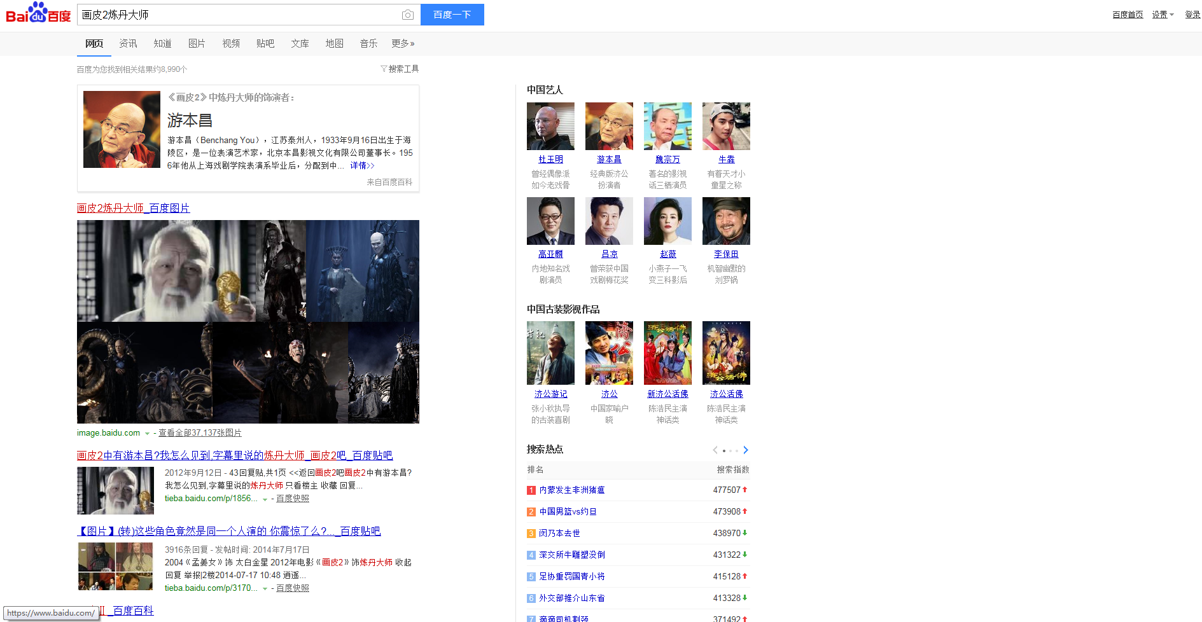The image size is (1202, 622).
Task: Click the 搜索工具 link
Action: (403, 69)
